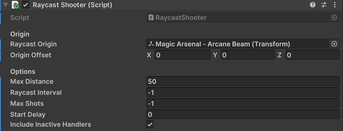
Task: Open the object picker for Raycast Origin
Action: 334,44
